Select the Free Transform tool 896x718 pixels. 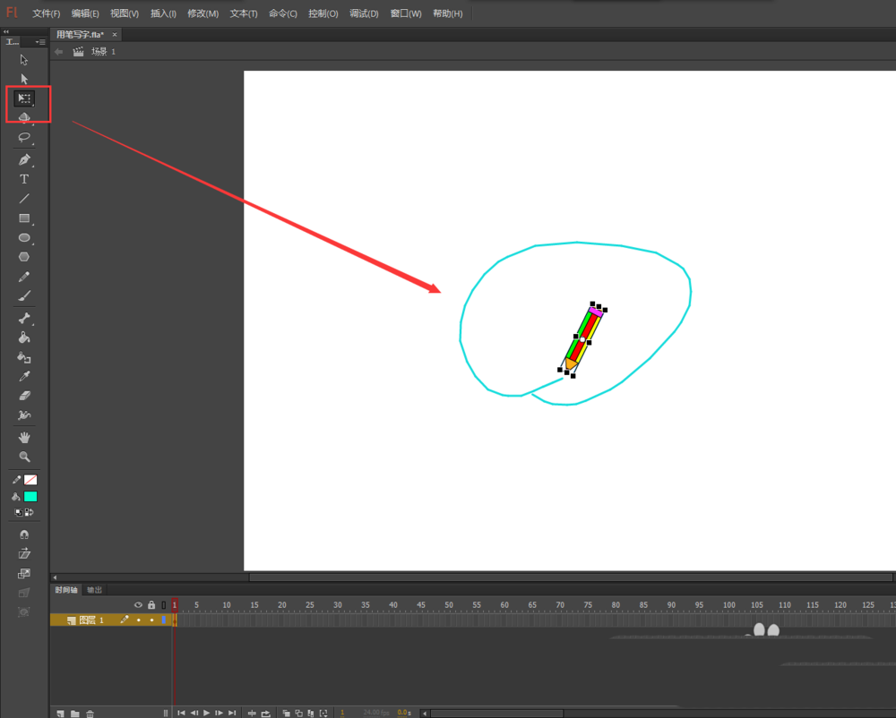(24, 98)
